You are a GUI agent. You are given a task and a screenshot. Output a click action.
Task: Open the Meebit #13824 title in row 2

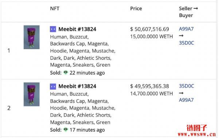[77, 86]
